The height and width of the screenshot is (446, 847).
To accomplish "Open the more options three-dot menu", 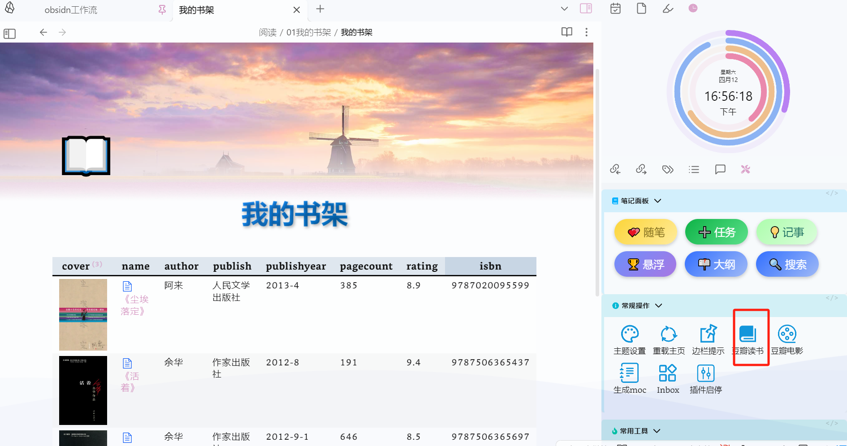I will tap(586, 32).
